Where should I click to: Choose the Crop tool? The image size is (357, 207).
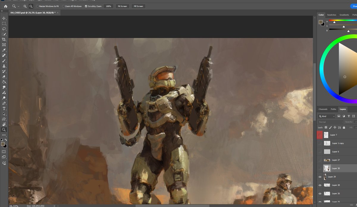pyautogui.click(x=4, y=39)
